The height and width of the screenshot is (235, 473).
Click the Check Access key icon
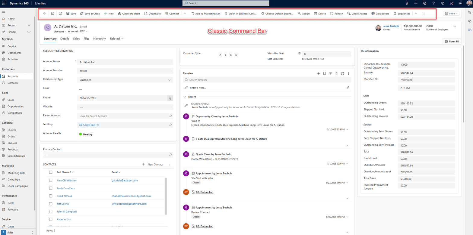(349, 14)
